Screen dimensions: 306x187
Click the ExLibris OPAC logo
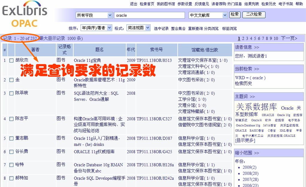click(x=25, y=16)
